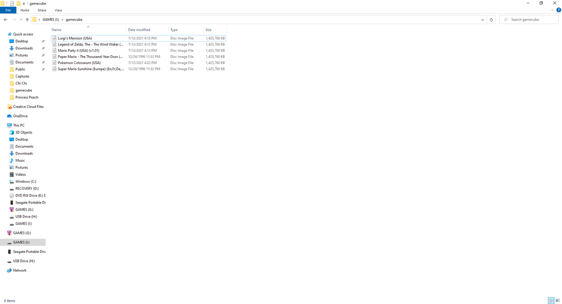The image size is (562, 304).
Task: Sort by the Type column header
Action: tap(185, 30)
